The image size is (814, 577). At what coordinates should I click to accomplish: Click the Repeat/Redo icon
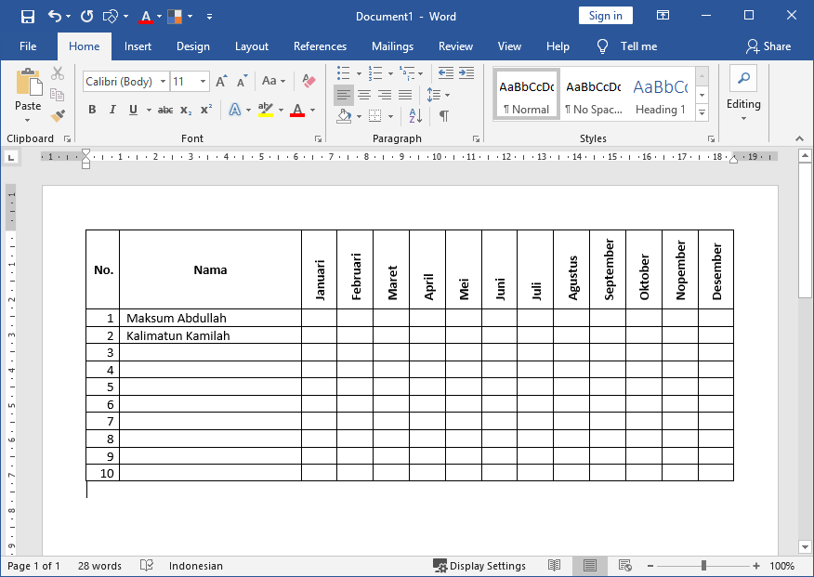click(86, 16)
